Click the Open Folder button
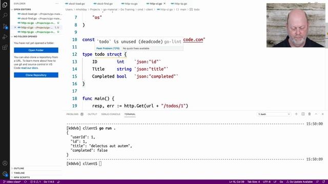Screen dimensions: 328x184 pyautogui.click(x=36, y=50)
